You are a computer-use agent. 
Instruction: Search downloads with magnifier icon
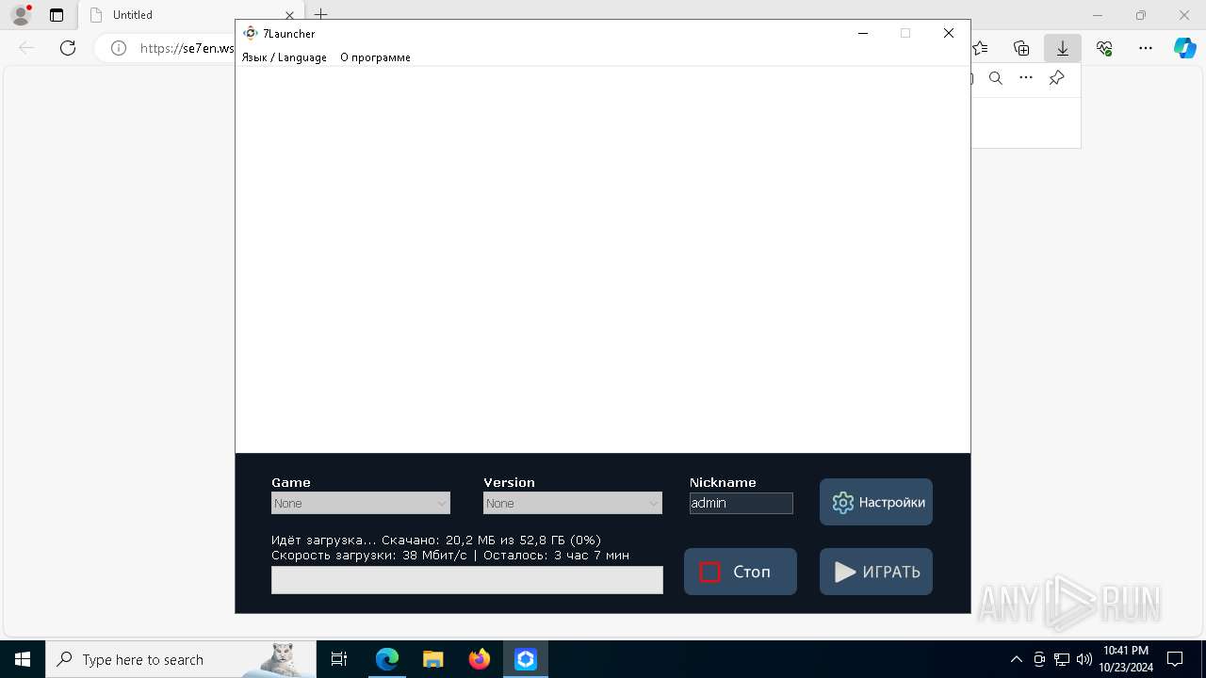(x=996, y=78)
